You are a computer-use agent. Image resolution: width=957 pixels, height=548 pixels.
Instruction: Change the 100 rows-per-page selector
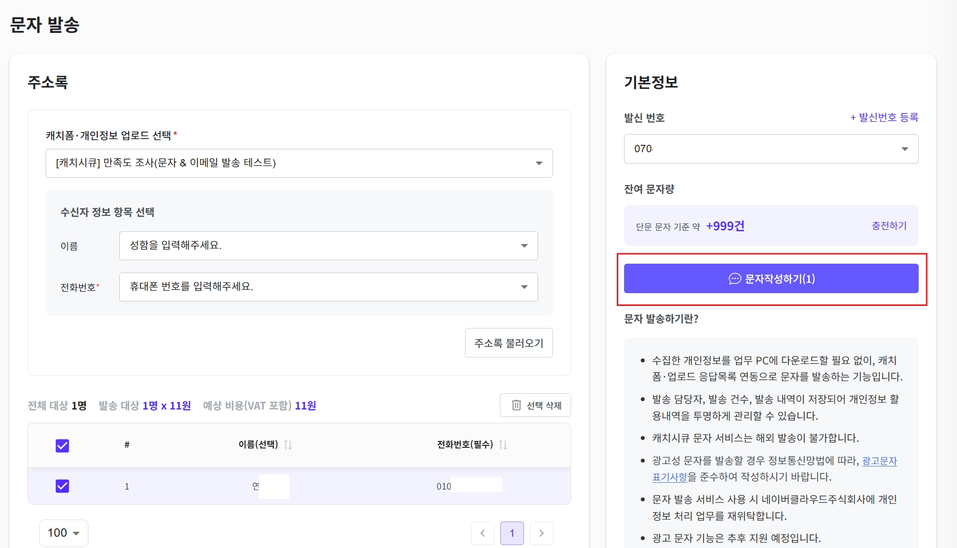click(x=63, y=533)
